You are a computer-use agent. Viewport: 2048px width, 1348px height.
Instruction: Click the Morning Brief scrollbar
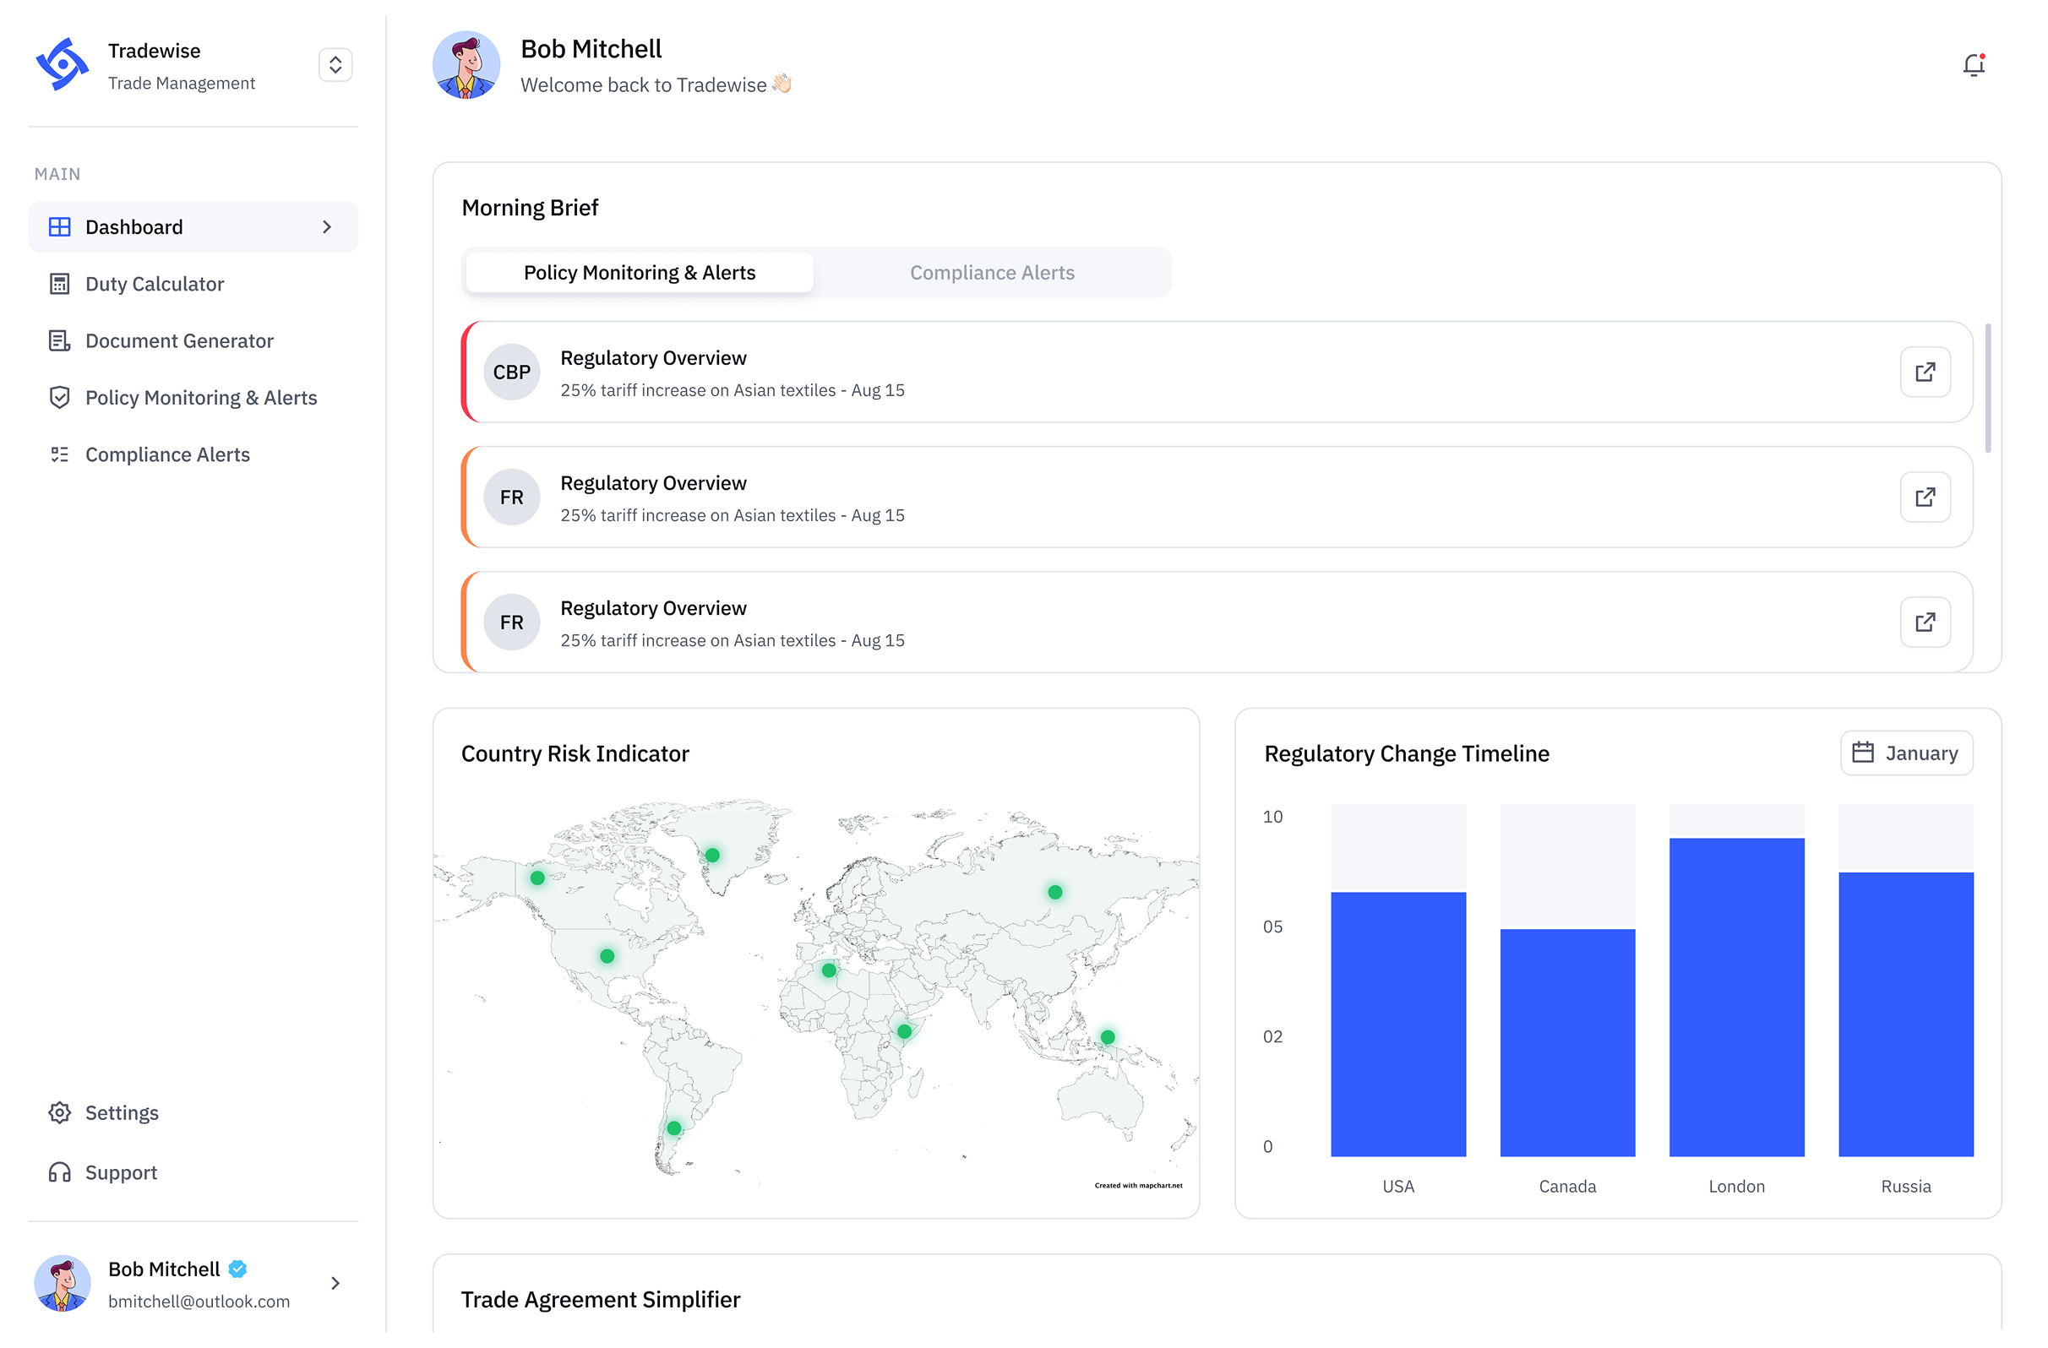(x=1987, y=389)
